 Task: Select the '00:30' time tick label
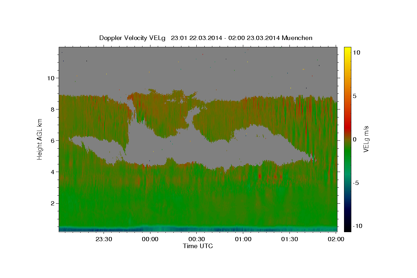coord(197,239)
